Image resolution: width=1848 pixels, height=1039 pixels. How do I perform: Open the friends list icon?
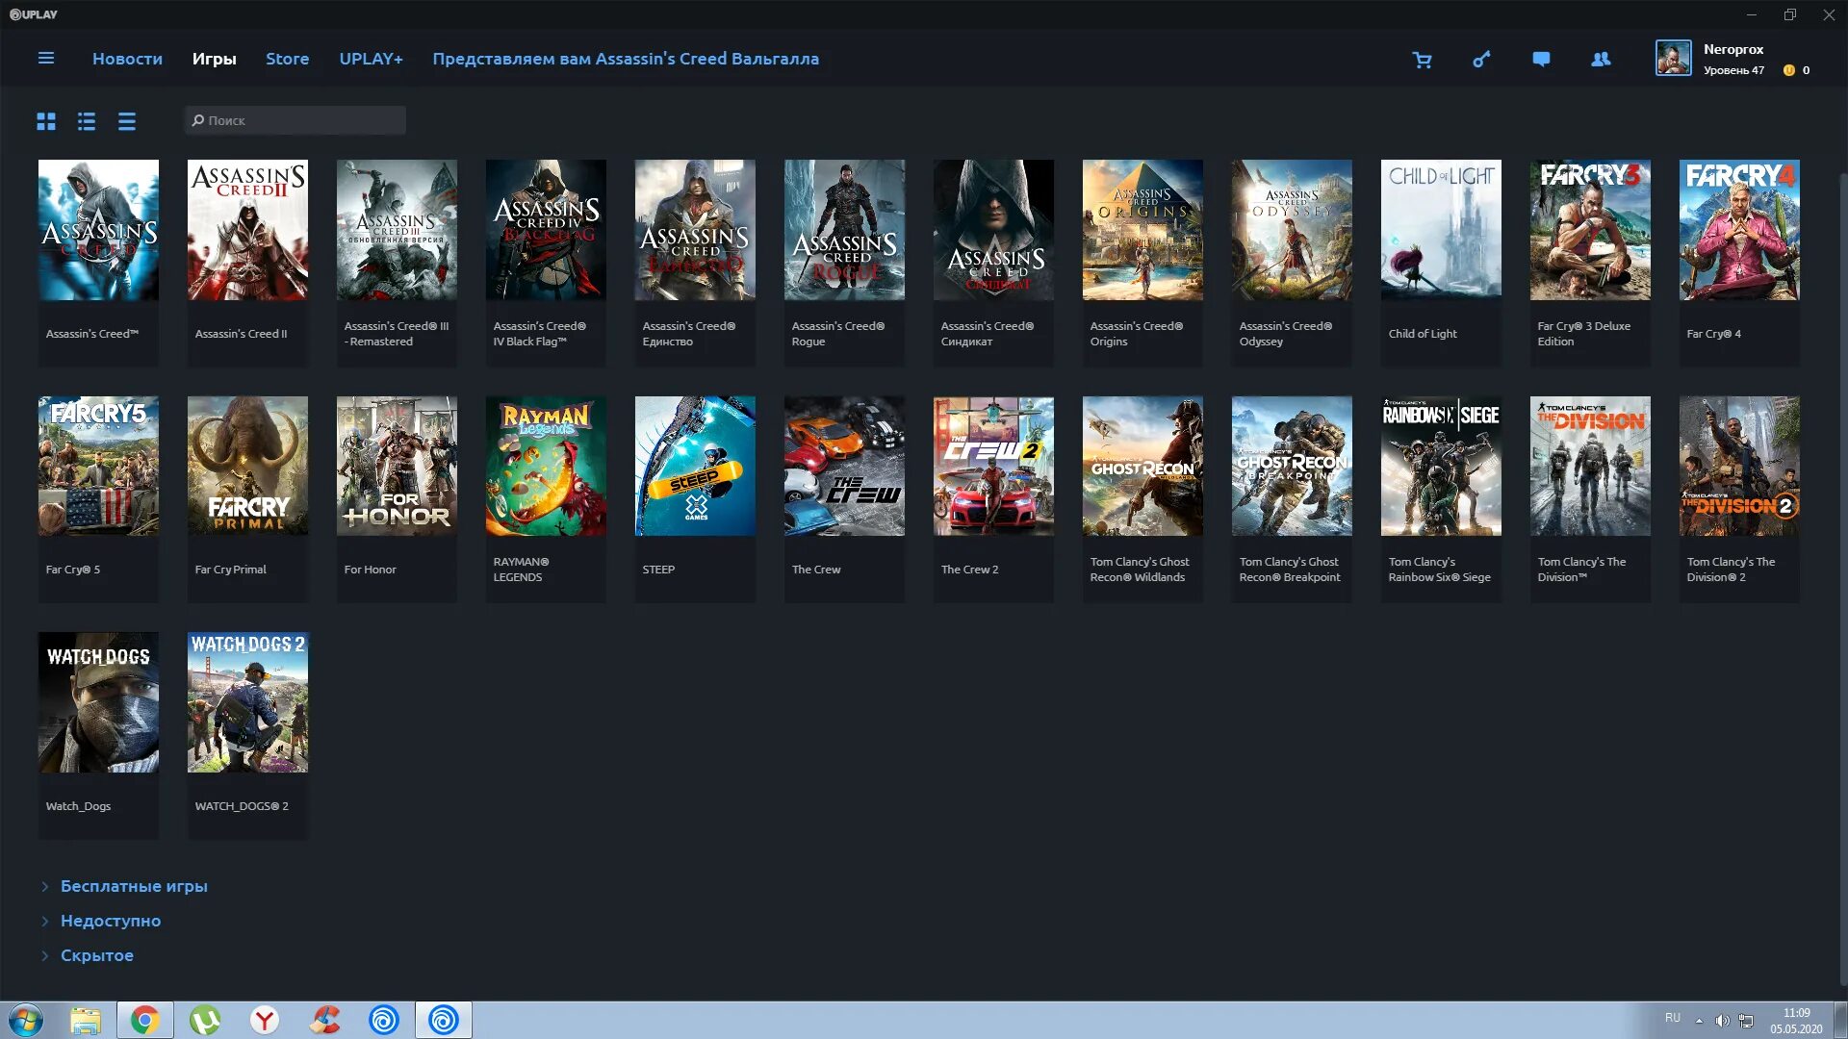point(1601,59)
